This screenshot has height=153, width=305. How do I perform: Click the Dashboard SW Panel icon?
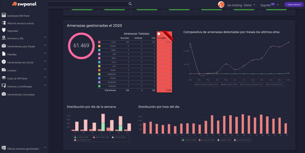4,15
